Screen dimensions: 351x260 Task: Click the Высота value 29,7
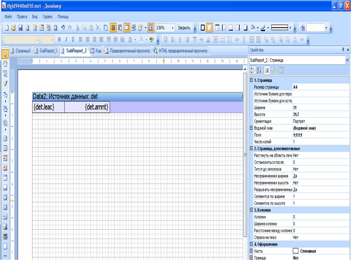coord(321,115)
